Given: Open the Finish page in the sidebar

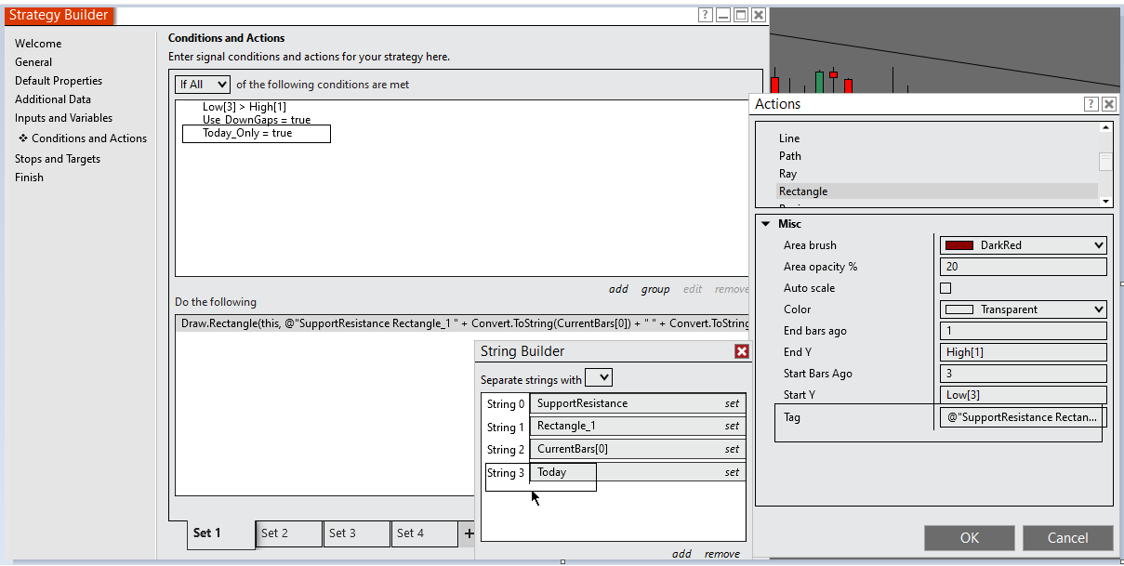Looking at the screenshot, I should [29, 178].
